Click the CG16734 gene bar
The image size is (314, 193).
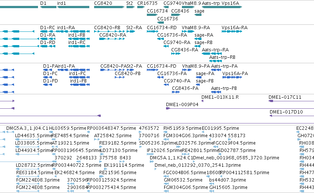pos(152,15)
